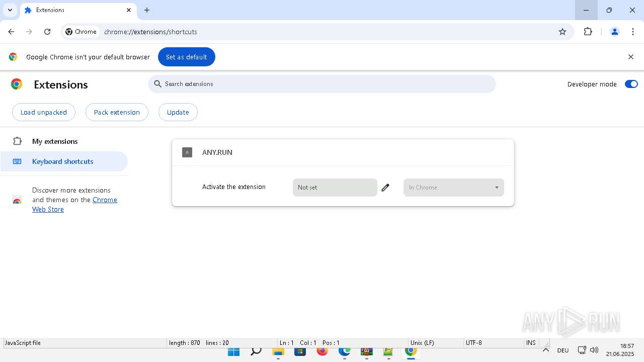
Task: Bookmark this page with the star icon
Action: click(x=562, y=32)
